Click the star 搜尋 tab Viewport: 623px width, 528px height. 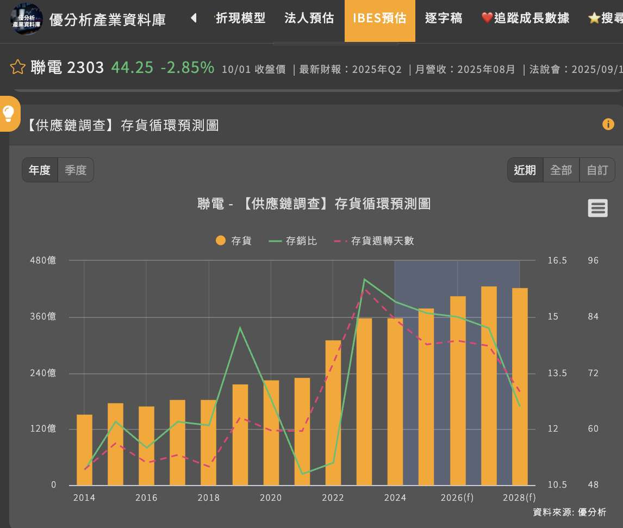click(605, 19)
